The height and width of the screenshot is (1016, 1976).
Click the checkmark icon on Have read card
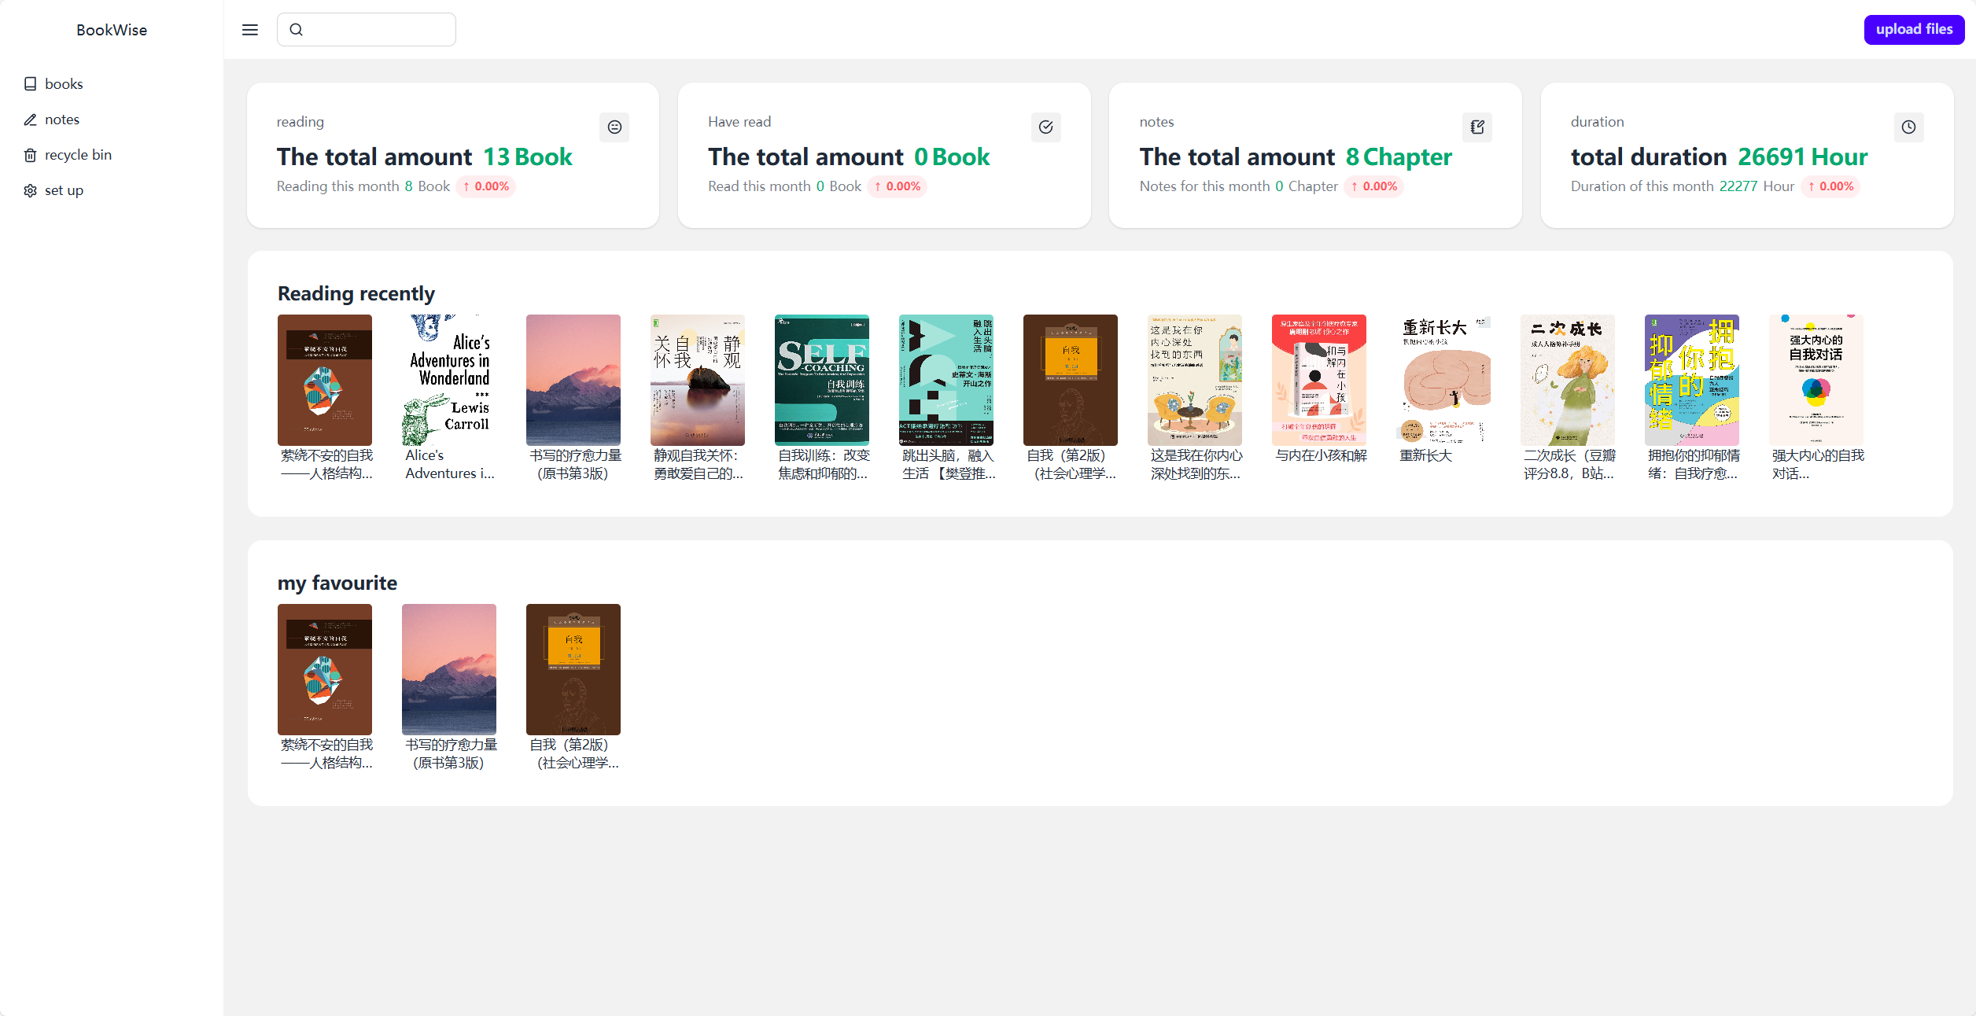tap(1045, 127)
